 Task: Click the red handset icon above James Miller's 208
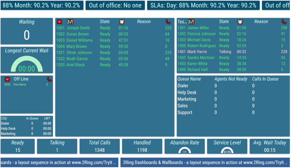coord(284,22)
